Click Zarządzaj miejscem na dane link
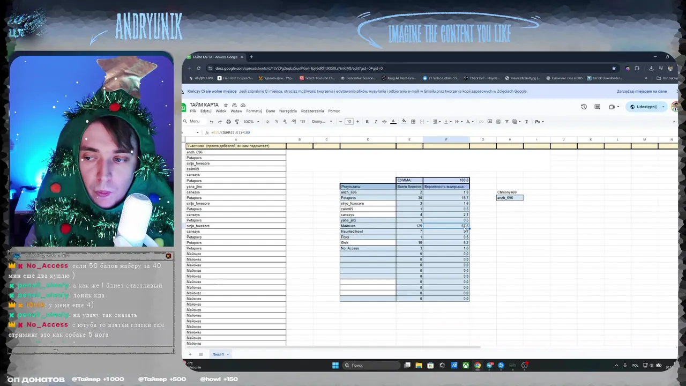Screen dimensions: 686x386 (x=642, y=92)
